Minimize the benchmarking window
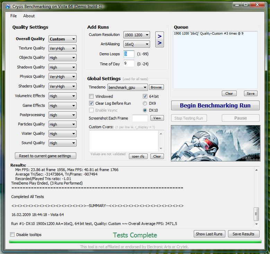The width and height of the screenshot is (270, 254). (x=237, y=5)
